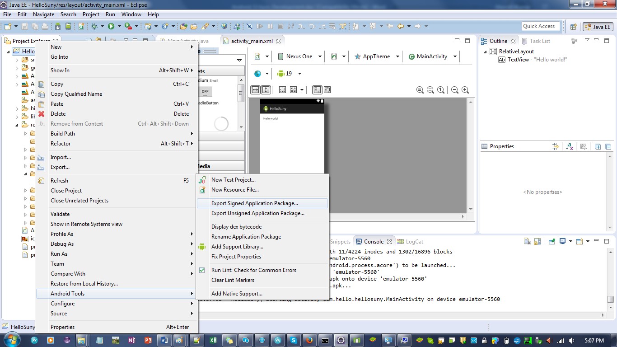Image resolution: width=617 pixels, height=347 pixels.
Task: Click Skype icon in Windows taskbar
Action: click(294, 340)
